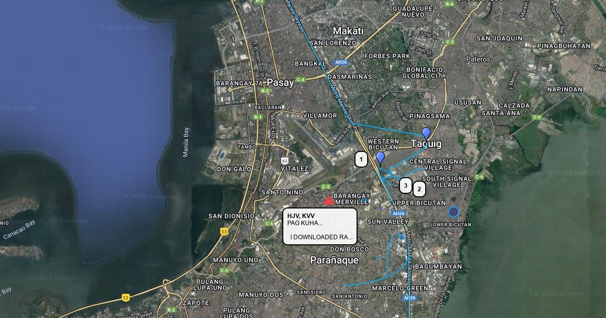This screenshot has width=606, height=318.
Task: Click the Napindan label
Action: click(x=565, y=89)
